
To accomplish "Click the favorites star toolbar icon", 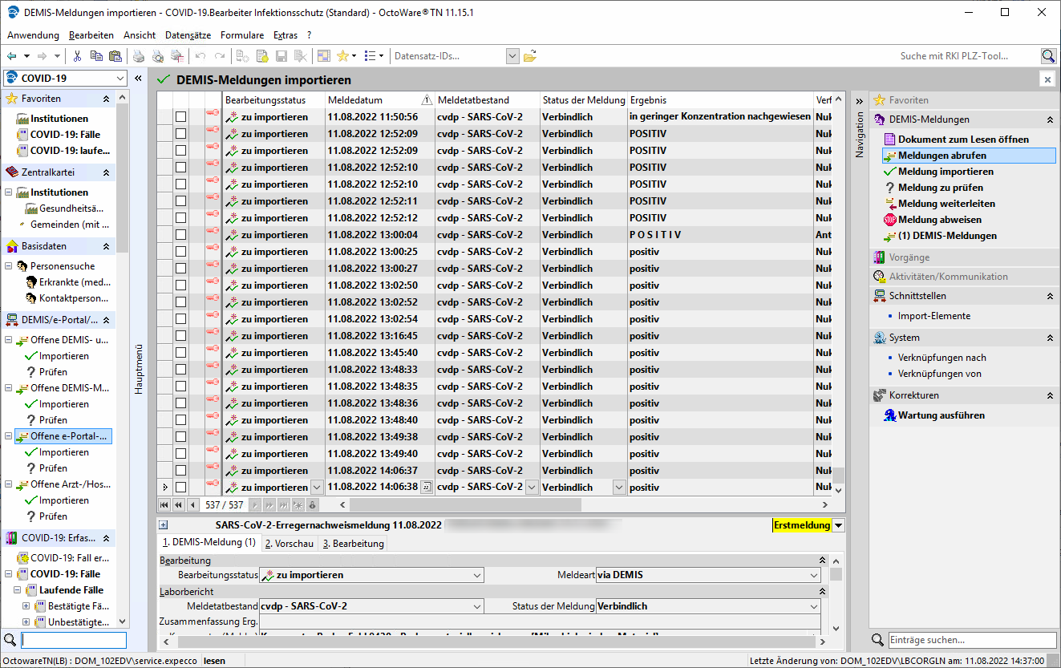I will (x=342, y=56).
